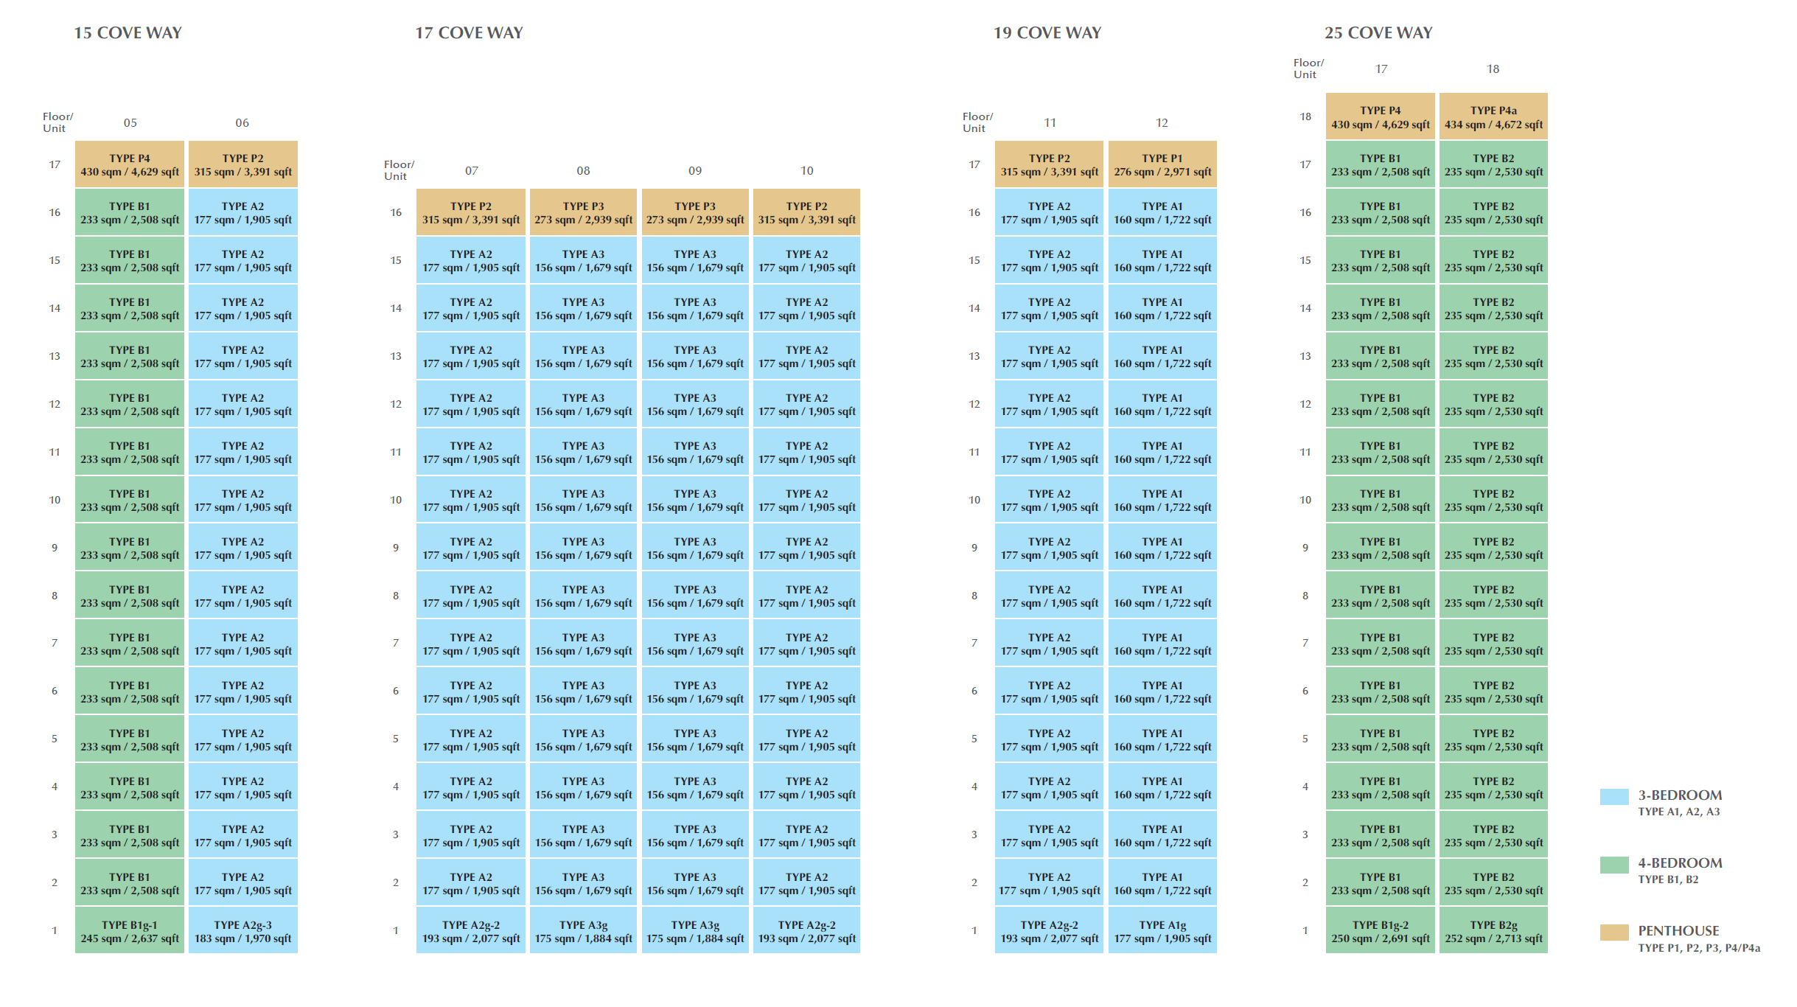This screenshot has width=1797, height=1007.
Task: Click unit column header '07'
Action: point(471,170)
